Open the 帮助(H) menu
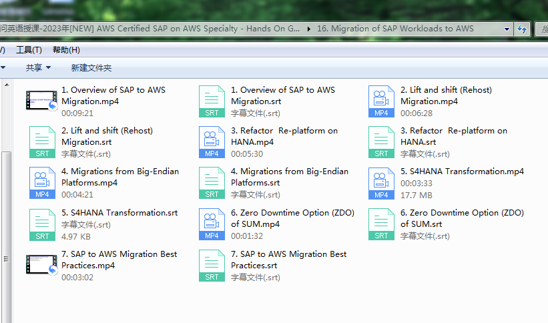Viewport: 548px width, 323px height. (66, 50)
